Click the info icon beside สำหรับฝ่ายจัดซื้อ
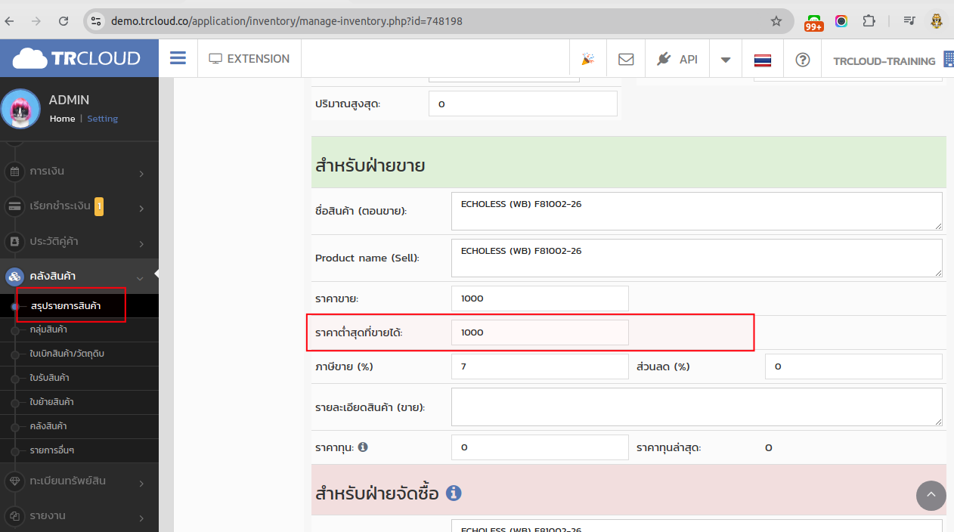 454,493
